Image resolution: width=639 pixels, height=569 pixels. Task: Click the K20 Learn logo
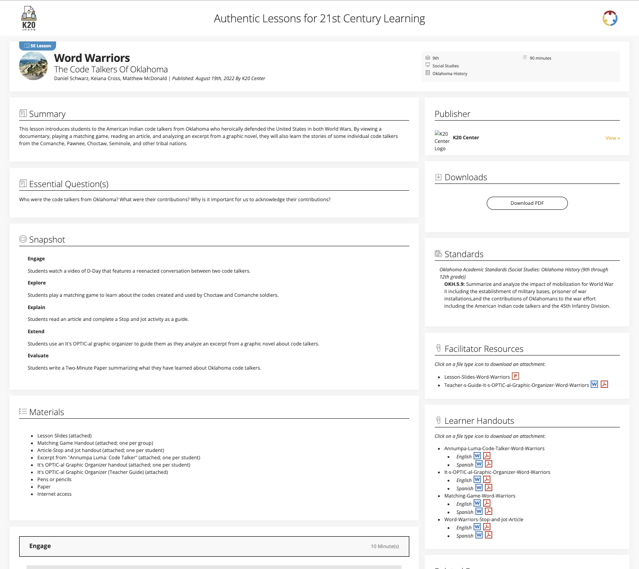click(x=29, y=18)
